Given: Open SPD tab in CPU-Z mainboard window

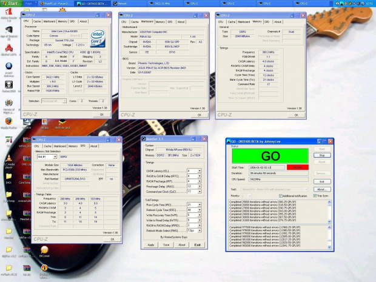Looking at the screenshot, I should (x=170, y=22).
